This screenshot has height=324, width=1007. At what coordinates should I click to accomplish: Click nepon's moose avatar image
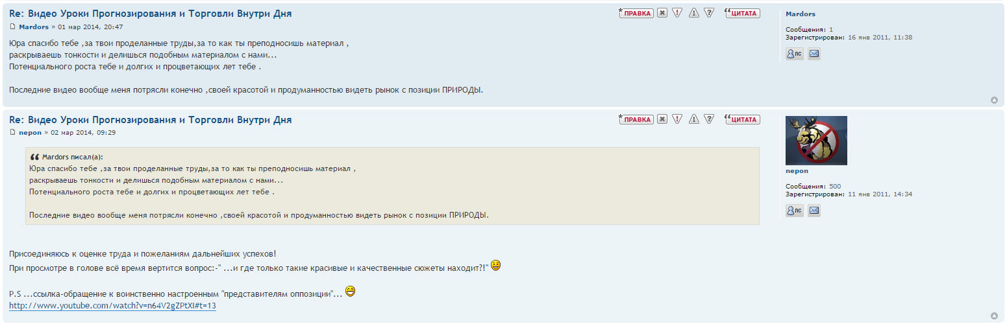pos(816,141)
